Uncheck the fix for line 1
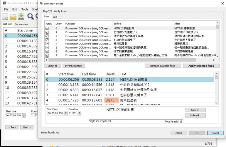Screen dimensions: 226x147 [47, 32]
